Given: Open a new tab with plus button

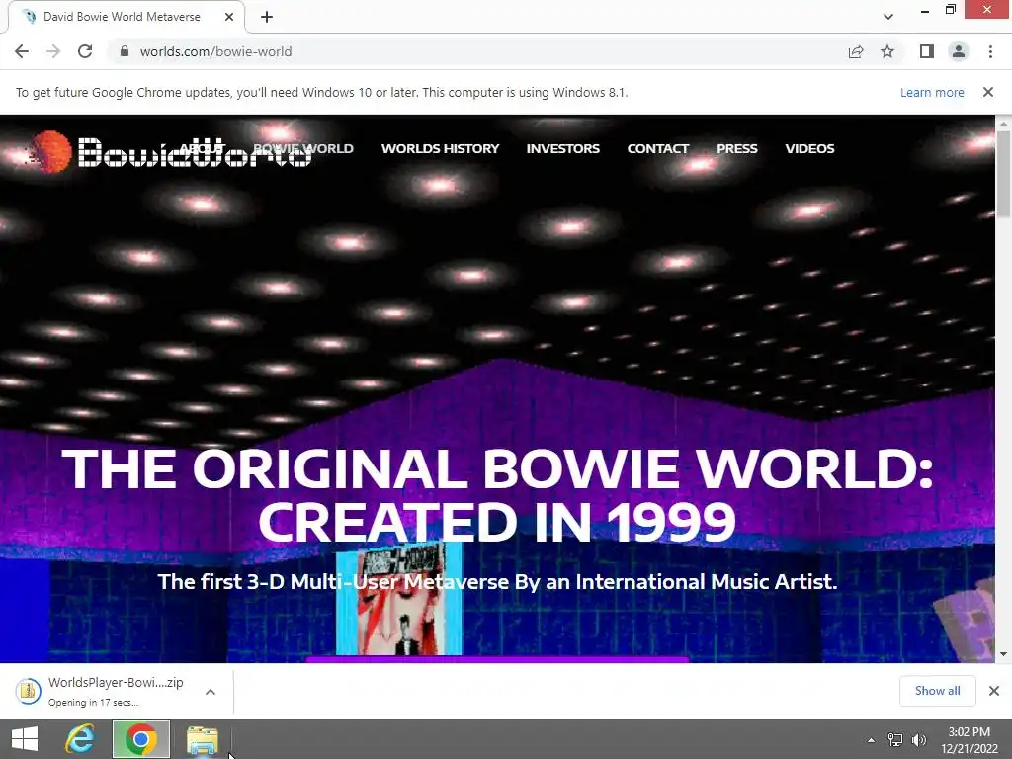Looking at the screenshot, I should [x=267, y=18].
